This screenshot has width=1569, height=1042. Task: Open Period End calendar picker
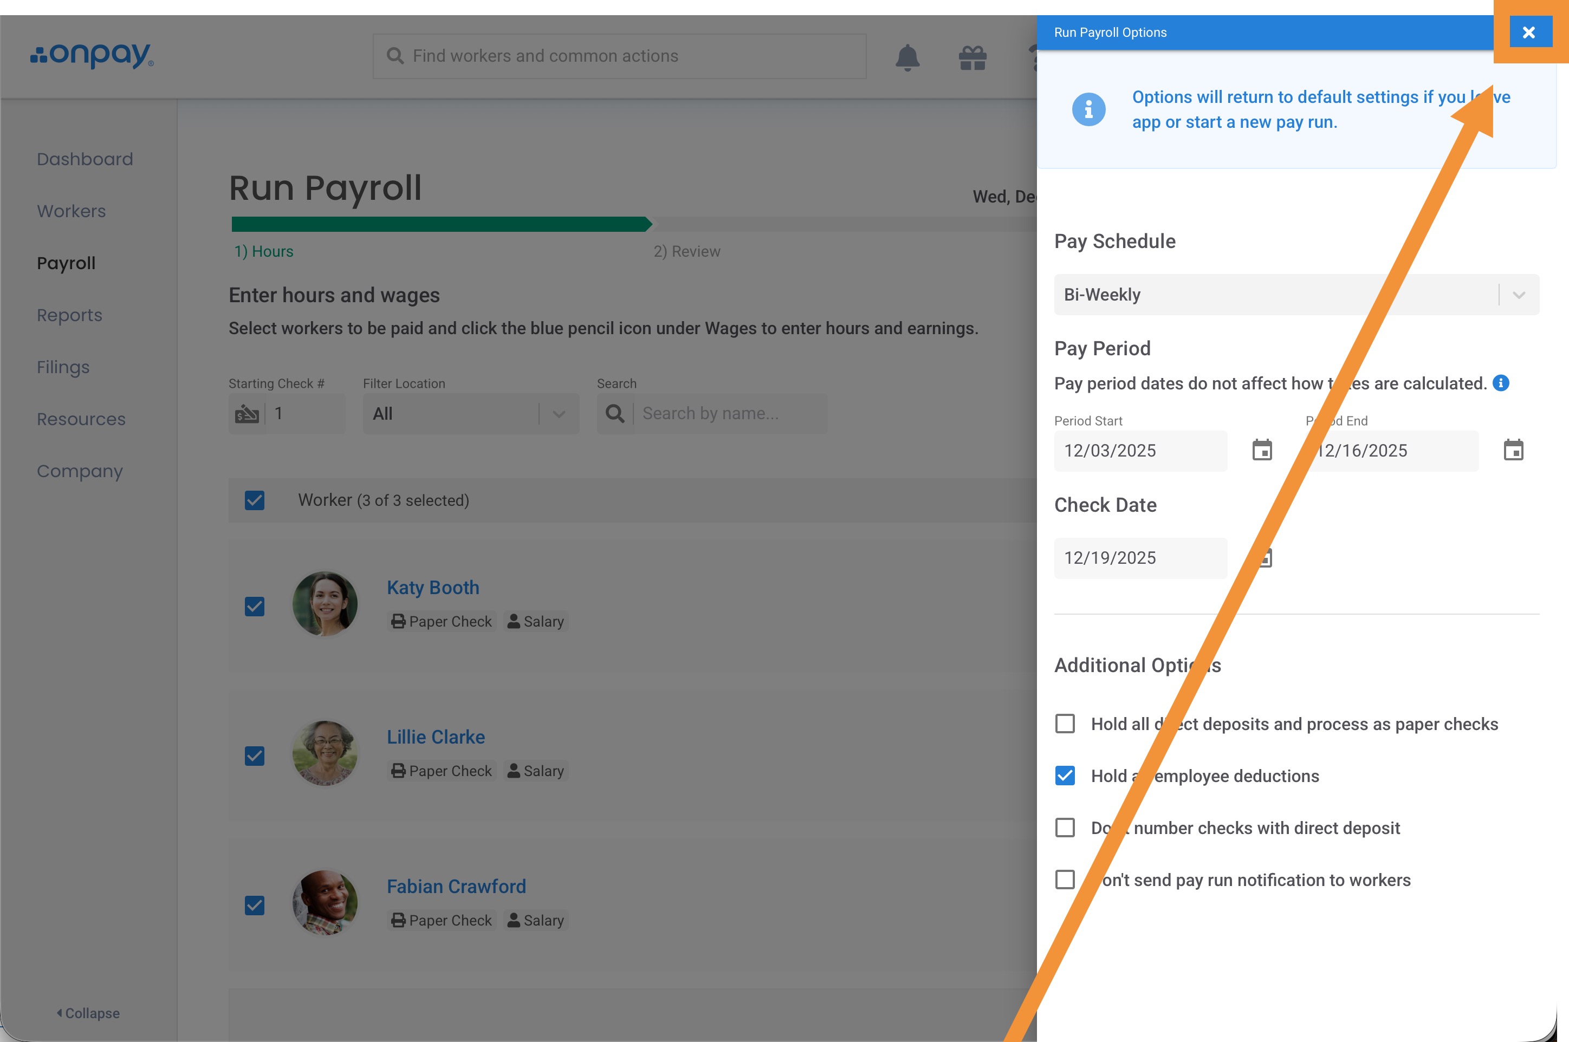[1513, 451]
